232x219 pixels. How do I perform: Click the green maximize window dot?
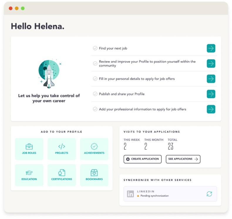(23, 8)
